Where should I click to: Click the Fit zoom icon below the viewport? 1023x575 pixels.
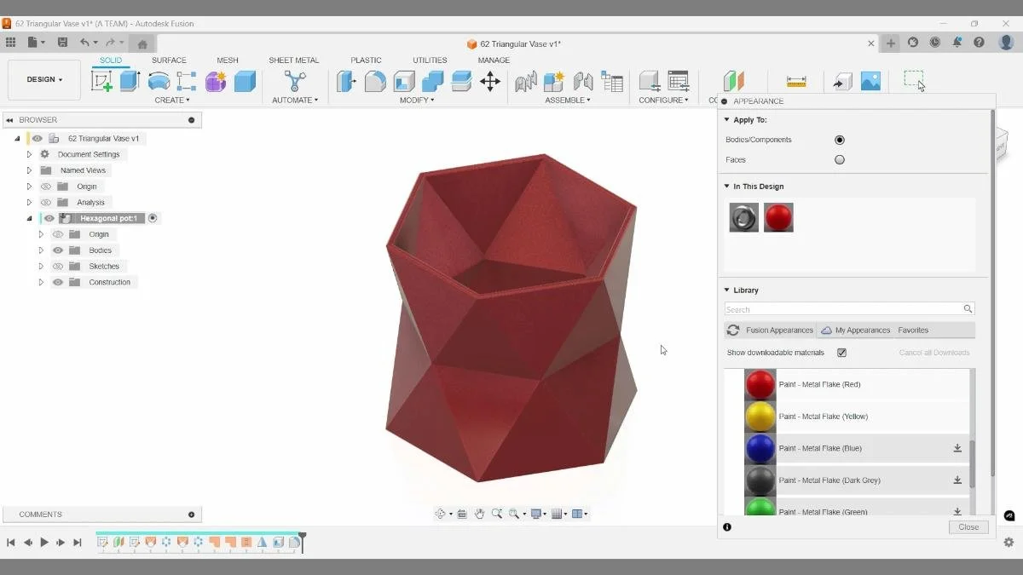coord(514,512)
